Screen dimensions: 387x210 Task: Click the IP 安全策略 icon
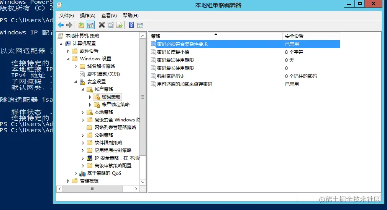pos(90,158)
